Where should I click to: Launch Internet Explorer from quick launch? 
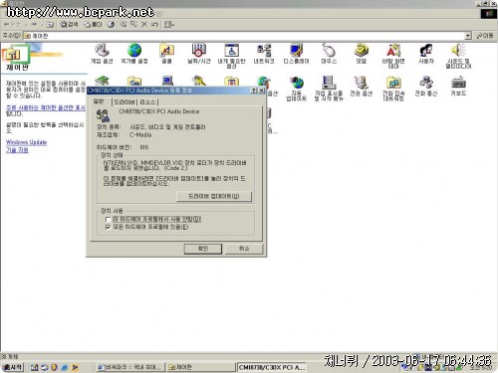pos(65,367)
